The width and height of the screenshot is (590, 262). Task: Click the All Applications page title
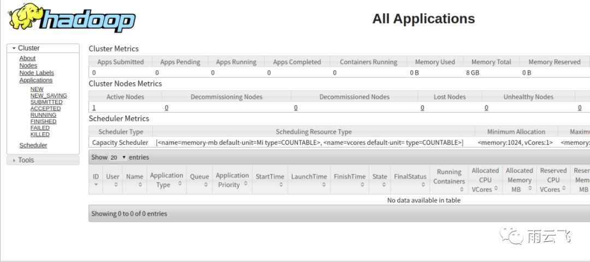pyautogui.click(x=424, y=19)
